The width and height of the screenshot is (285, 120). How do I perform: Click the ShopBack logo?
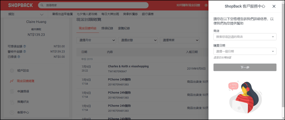click(20, 5)
